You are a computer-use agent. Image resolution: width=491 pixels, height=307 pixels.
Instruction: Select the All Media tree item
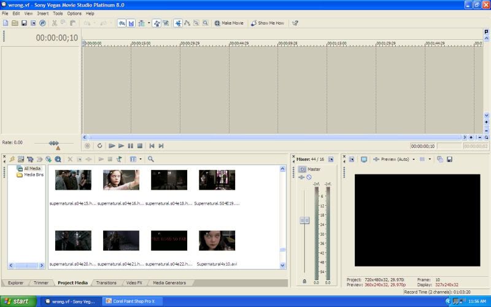[29, 168]
